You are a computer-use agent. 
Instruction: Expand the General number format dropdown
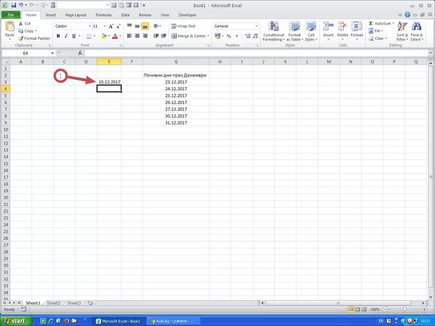pos(256,26)
